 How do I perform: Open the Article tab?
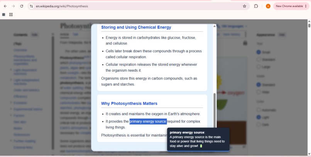coord(64,34)
